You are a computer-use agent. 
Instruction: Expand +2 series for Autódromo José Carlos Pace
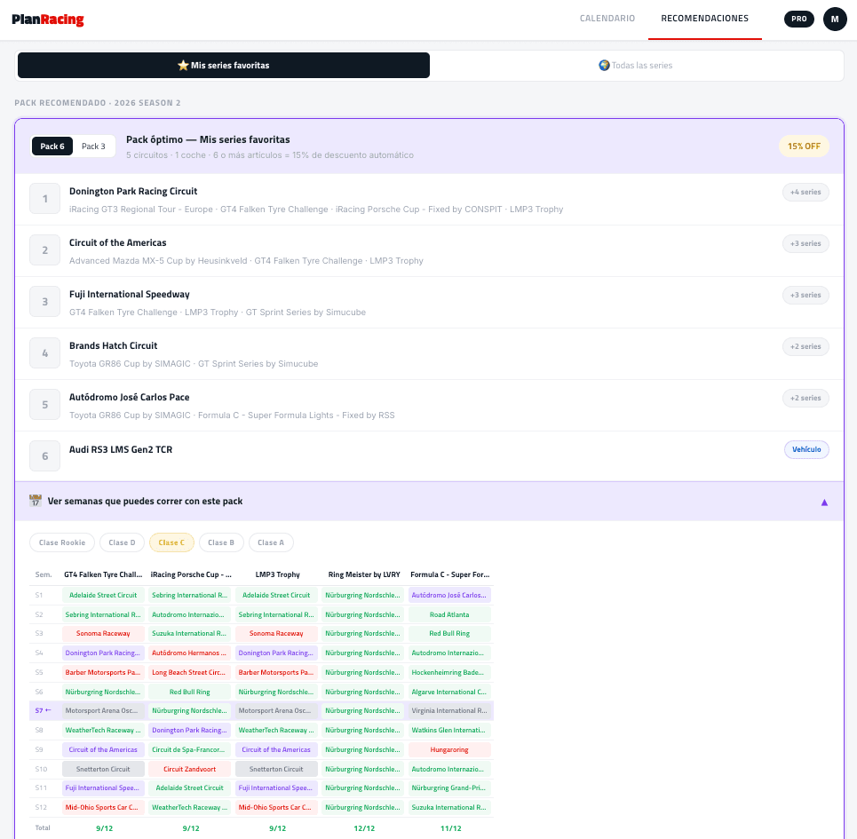[805, 399]
